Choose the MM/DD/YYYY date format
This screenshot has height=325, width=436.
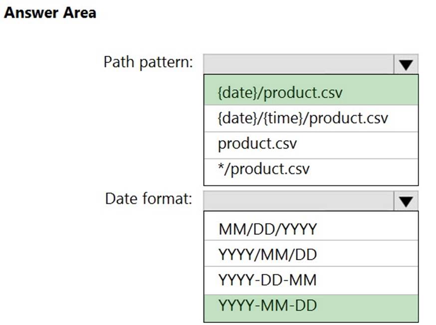(267, 229)
